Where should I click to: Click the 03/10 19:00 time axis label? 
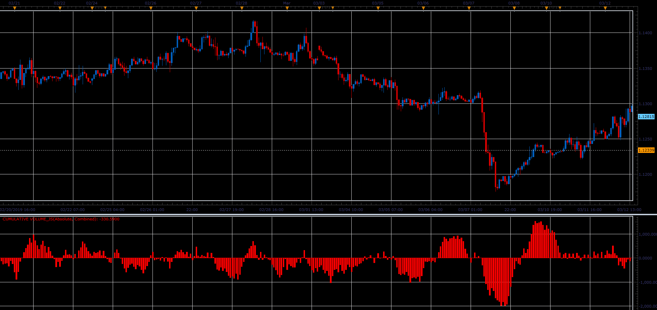(550, 210)
